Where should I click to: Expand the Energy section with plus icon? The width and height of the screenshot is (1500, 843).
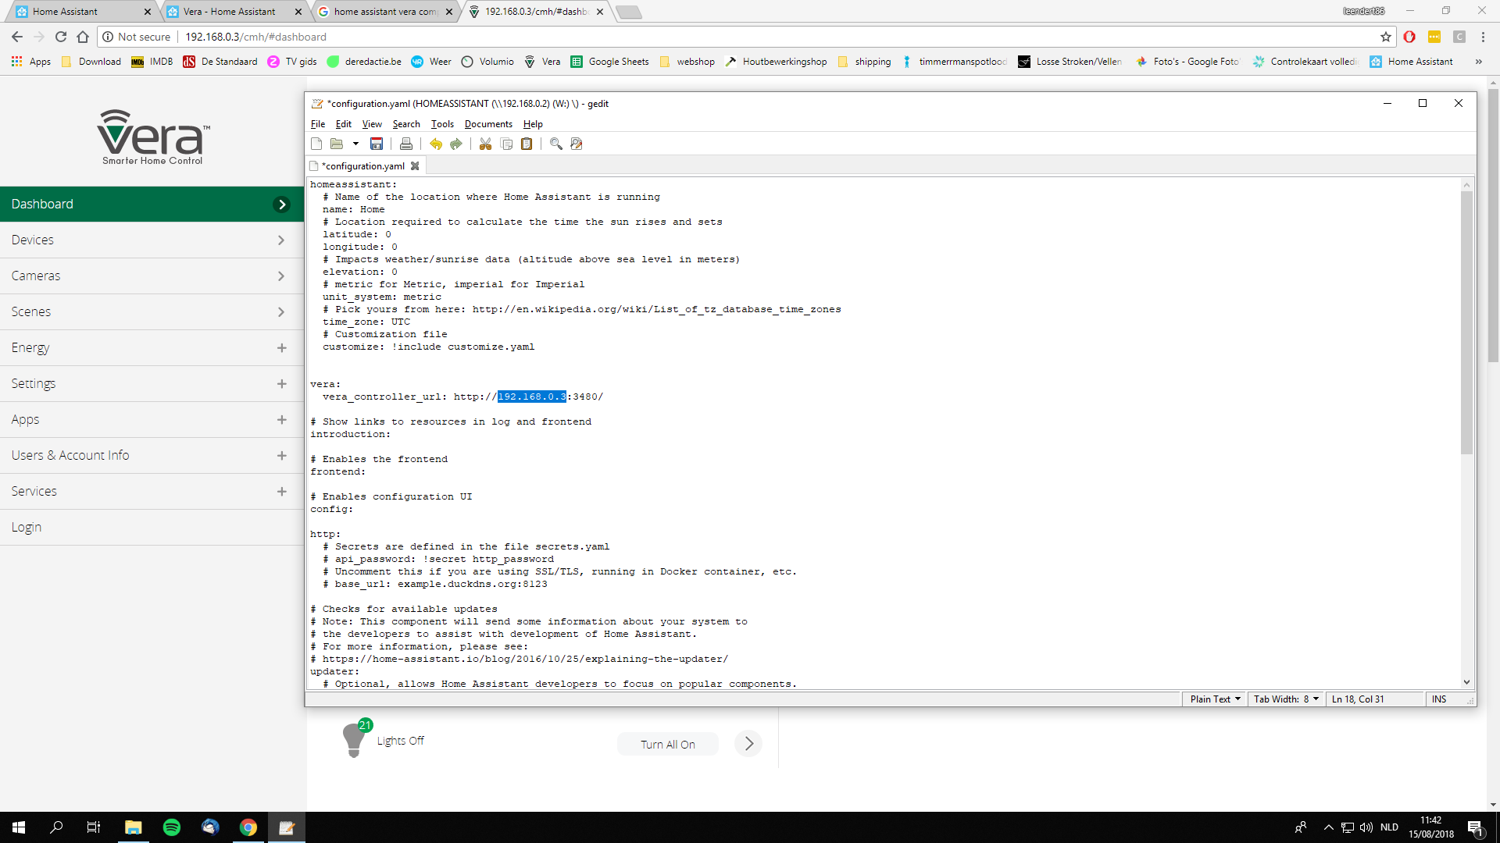[x=282, y=348]
